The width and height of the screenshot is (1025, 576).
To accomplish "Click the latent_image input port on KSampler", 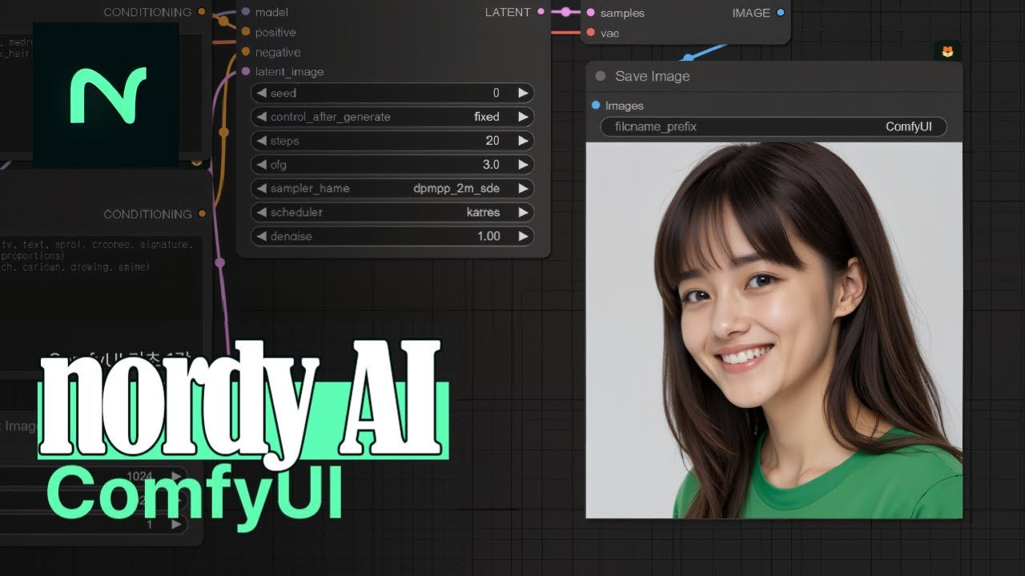I will 247,71.
